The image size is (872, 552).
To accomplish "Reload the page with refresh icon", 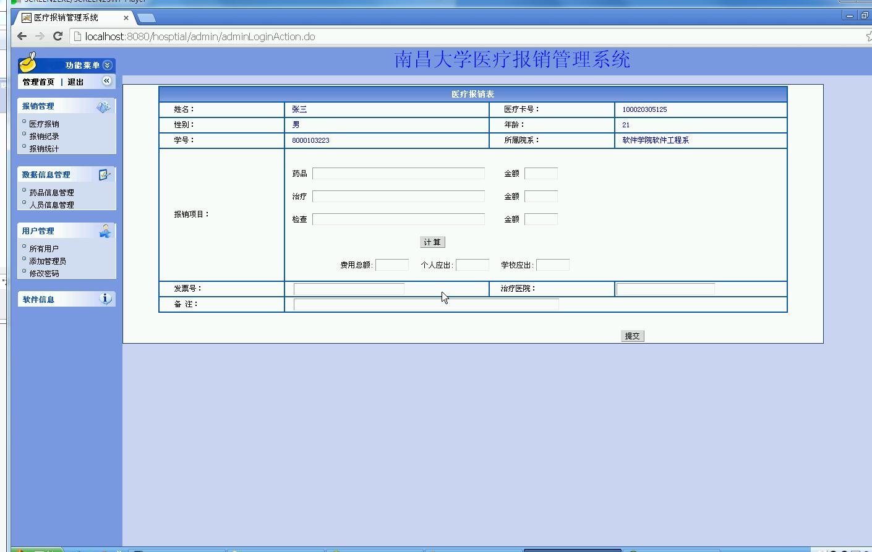I will [58, 36].
